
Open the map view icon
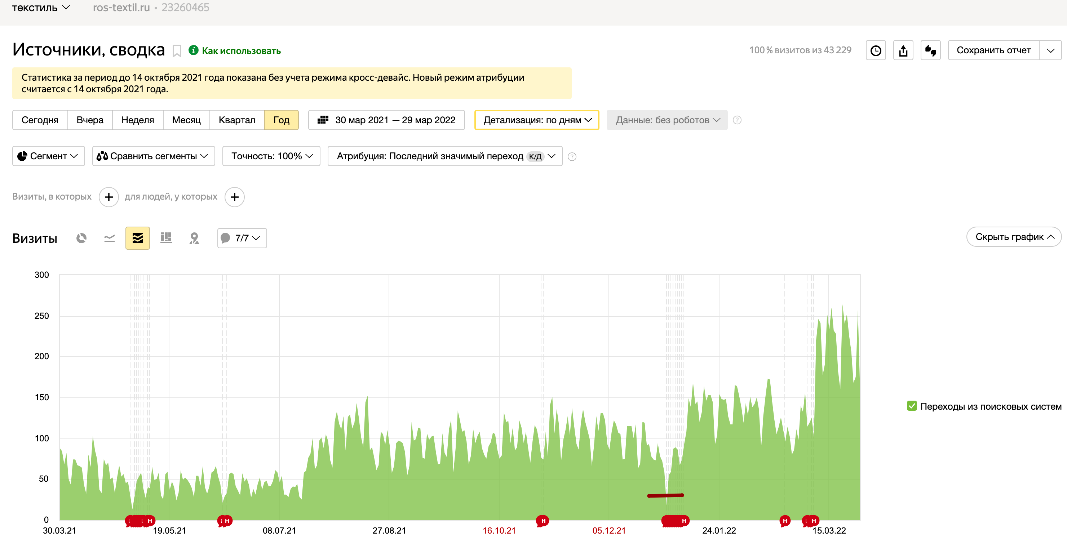point(194,238)
